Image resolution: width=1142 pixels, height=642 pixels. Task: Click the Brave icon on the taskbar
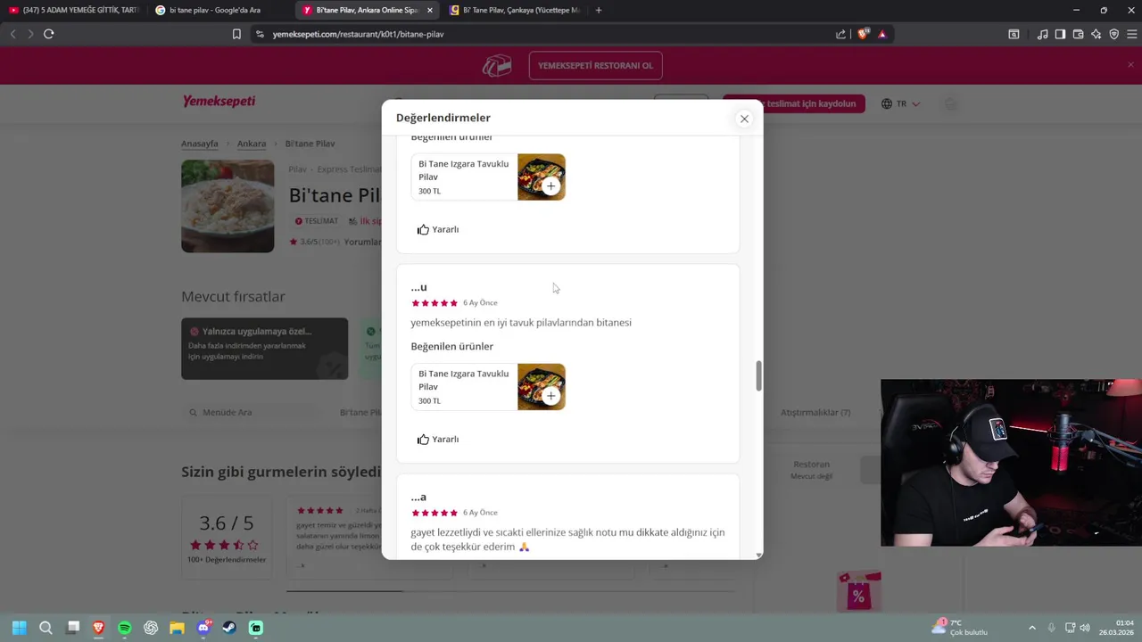coord(98,628)
